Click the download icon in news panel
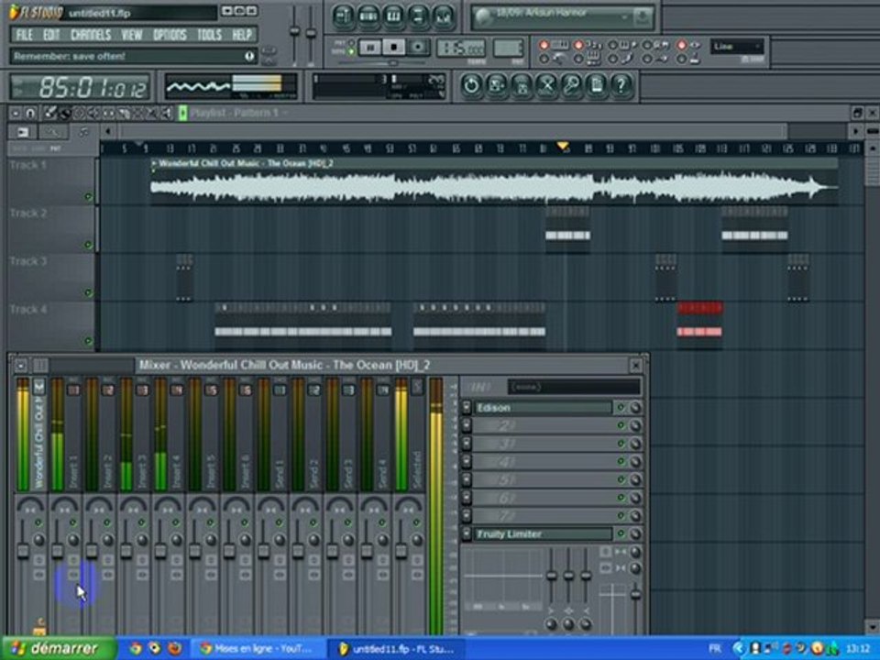 click(x=643, y=17)
